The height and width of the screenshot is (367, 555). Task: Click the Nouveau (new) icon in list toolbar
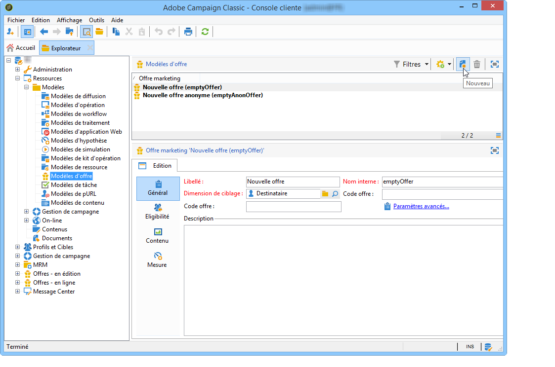pos(463,64)
